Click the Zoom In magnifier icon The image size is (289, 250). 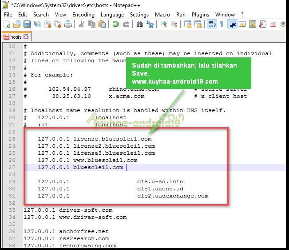point(163,24)
